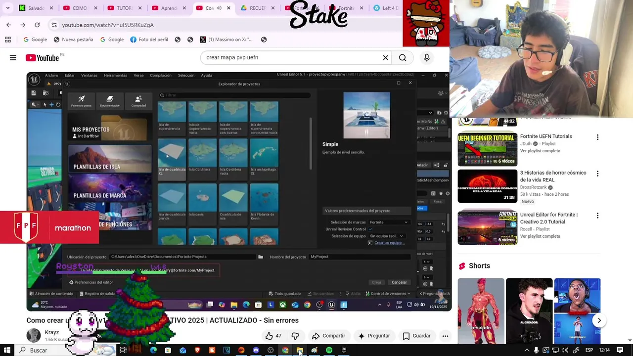Screen dimensions: 633x356
Task: Open volume control in the system tray
Action: coord(565,350)
